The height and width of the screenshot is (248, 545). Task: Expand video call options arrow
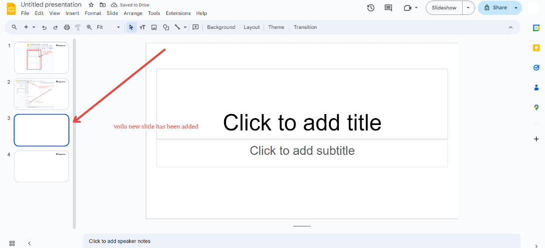416,7
